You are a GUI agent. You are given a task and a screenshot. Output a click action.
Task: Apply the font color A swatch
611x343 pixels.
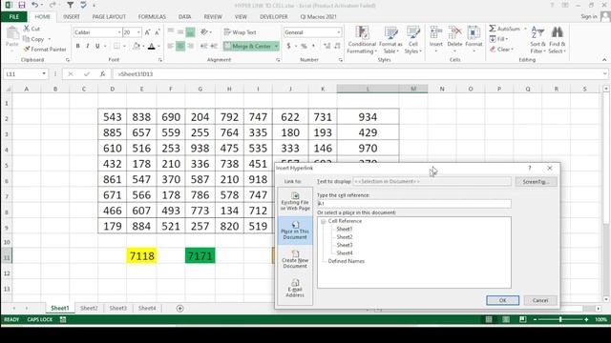coord(152,47)
